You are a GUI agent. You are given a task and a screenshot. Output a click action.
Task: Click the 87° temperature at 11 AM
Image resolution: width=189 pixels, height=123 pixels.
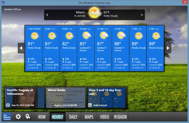pyautogui.click(x=100, y=44)
